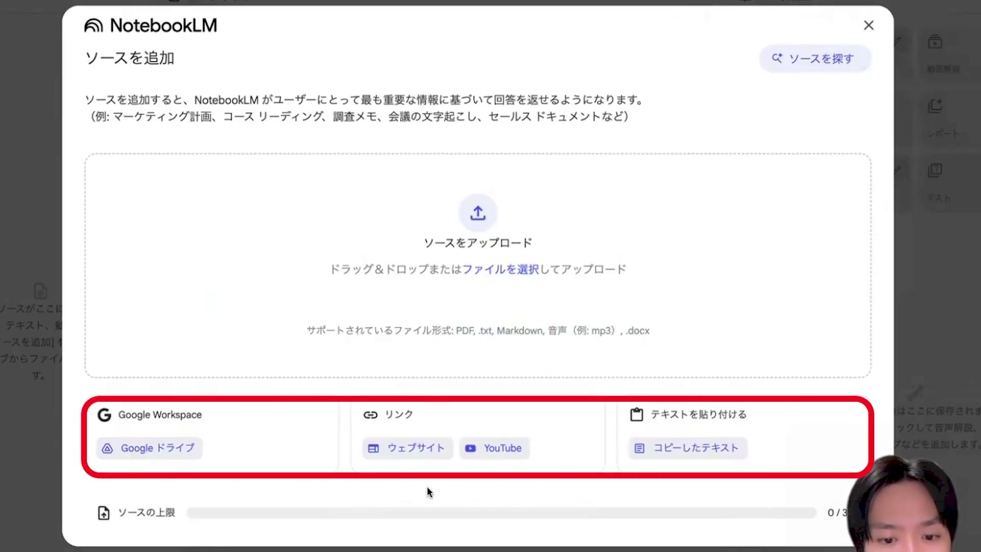The width and height of the screenshot is (981, 552).
Task: Click the ソースをアップロード heading
Action: coord(478,243)
